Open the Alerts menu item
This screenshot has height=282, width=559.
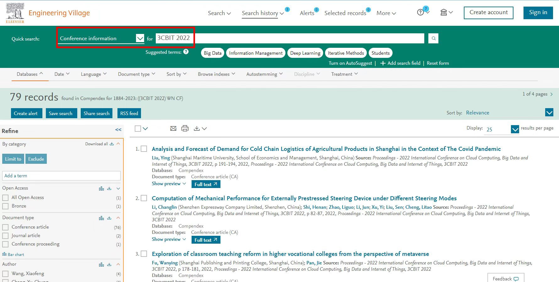[x=307, y=13]
